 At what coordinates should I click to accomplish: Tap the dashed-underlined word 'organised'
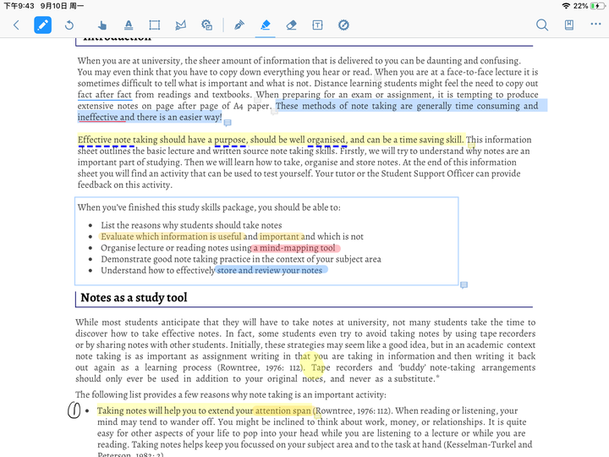point(326,140)
